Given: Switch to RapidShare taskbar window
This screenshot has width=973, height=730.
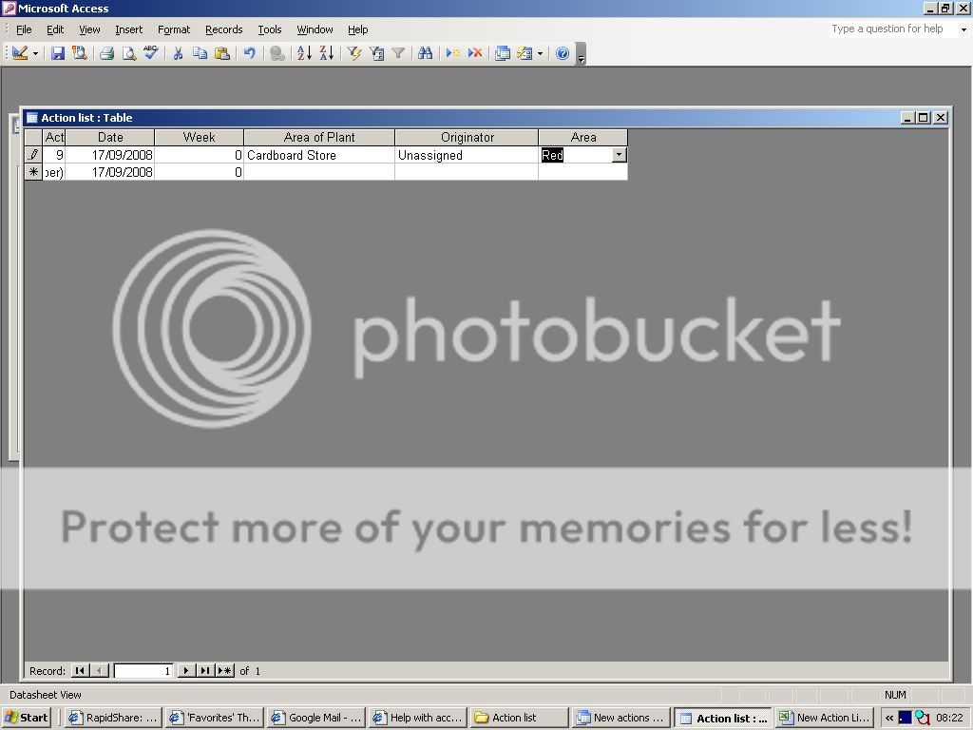Looking at the screenshot, I should [x=114, y=718].
